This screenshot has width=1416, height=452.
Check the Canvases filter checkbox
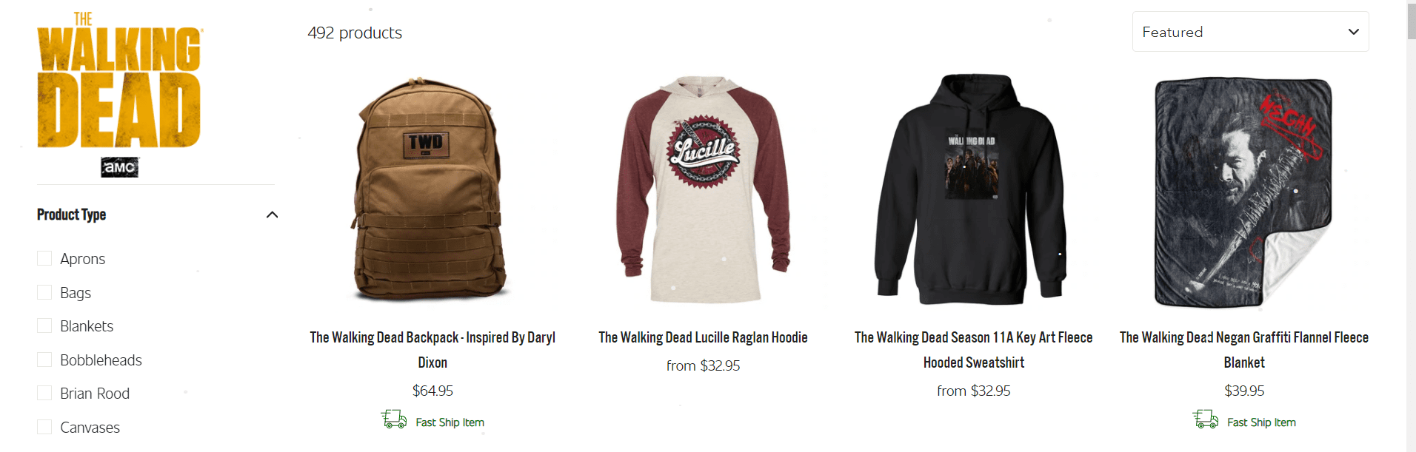[44, 427]
